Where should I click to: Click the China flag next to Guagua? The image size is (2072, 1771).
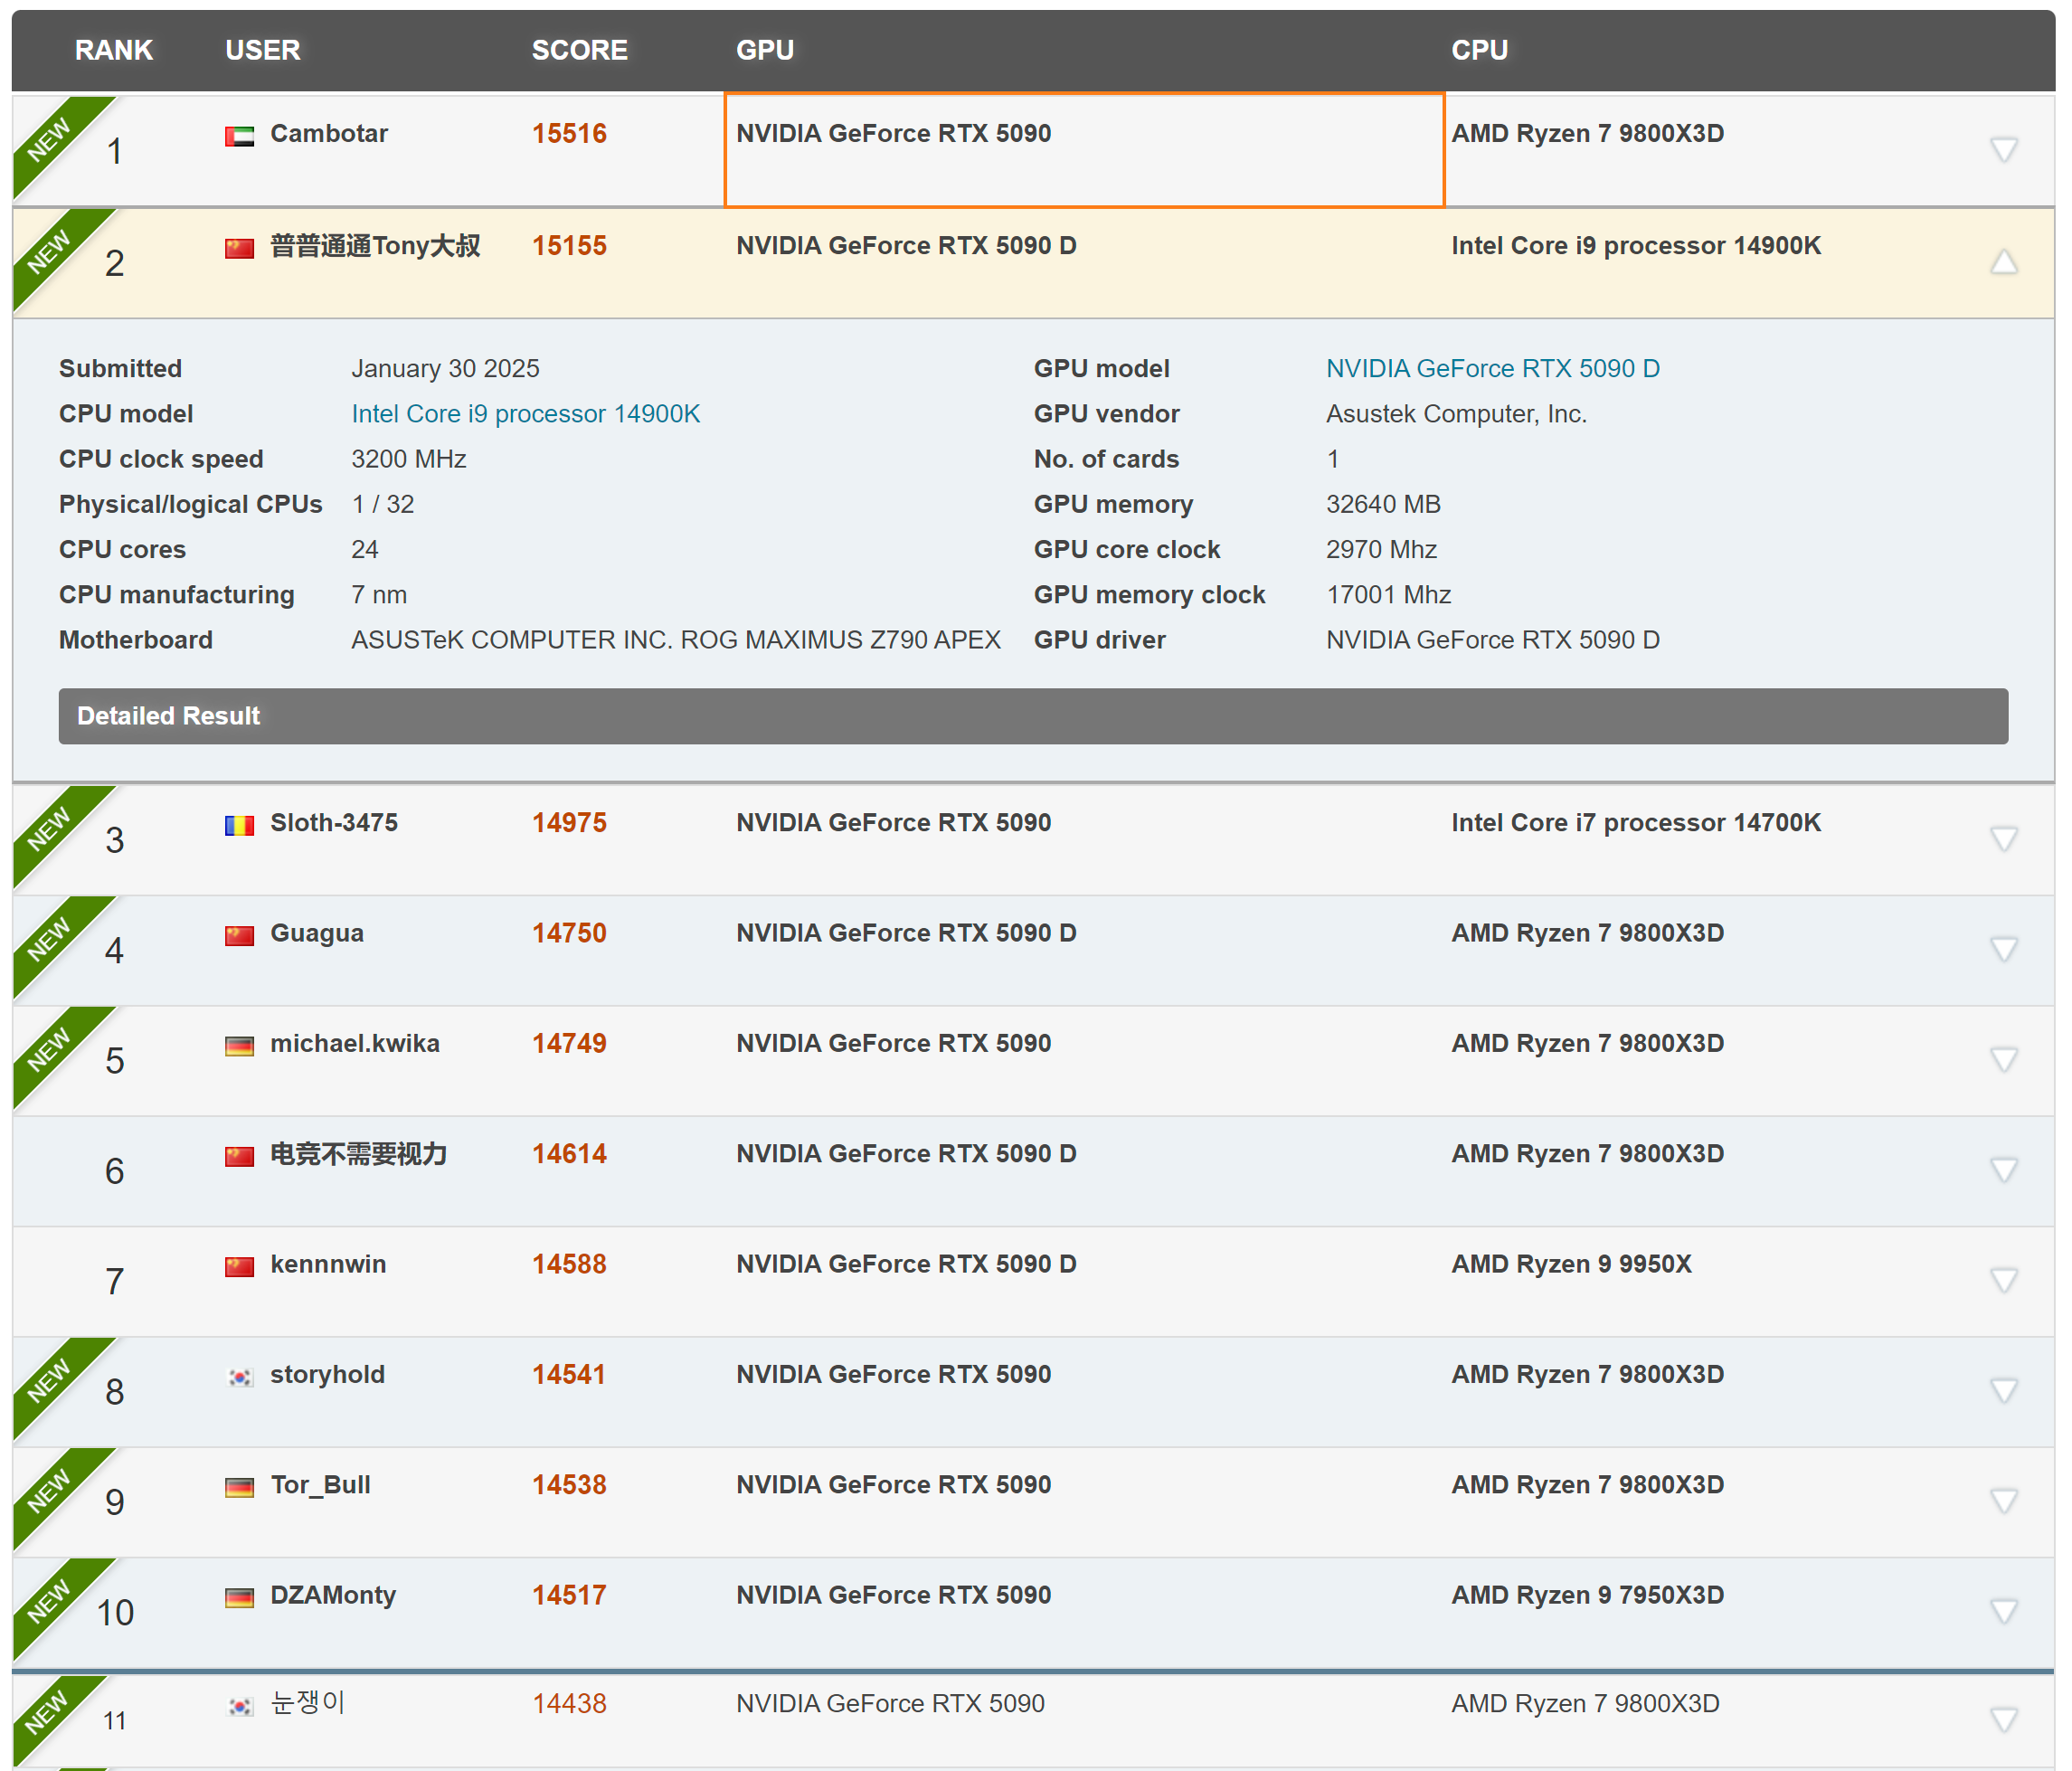tap(239, 935)
